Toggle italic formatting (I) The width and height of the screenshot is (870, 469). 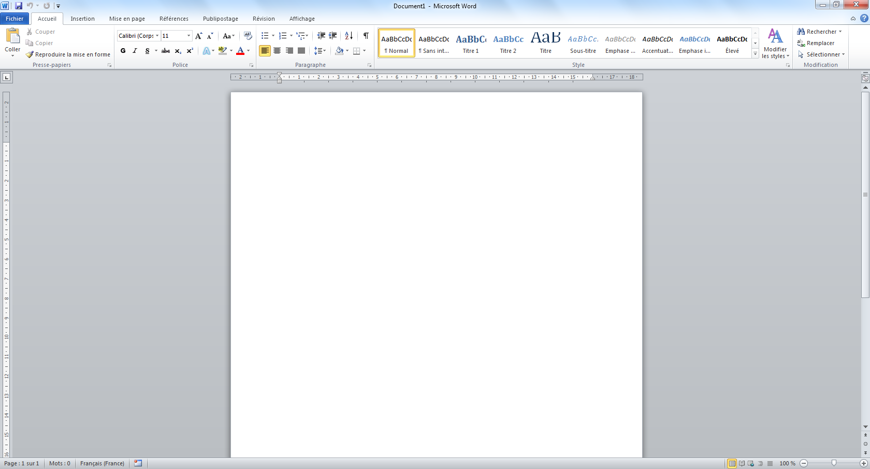(135, 51)
